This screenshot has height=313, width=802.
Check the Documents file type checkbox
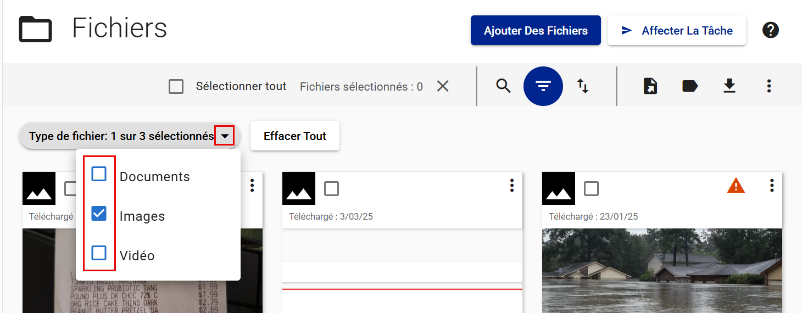tap(99, 174)
